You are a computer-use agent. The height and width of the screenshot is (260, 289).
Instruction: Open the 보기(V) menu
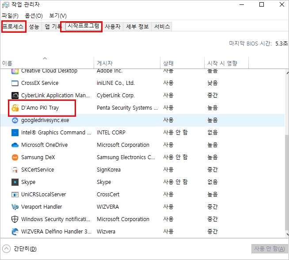[x=58, y=16]
